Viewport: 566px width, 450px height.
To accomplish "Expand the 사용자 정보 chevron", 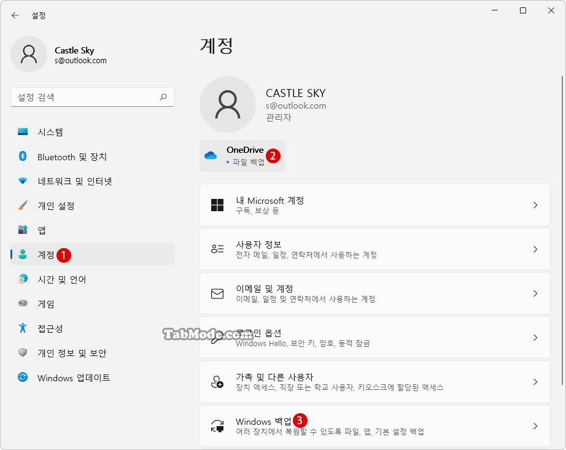I will click(x=535, y=249).
